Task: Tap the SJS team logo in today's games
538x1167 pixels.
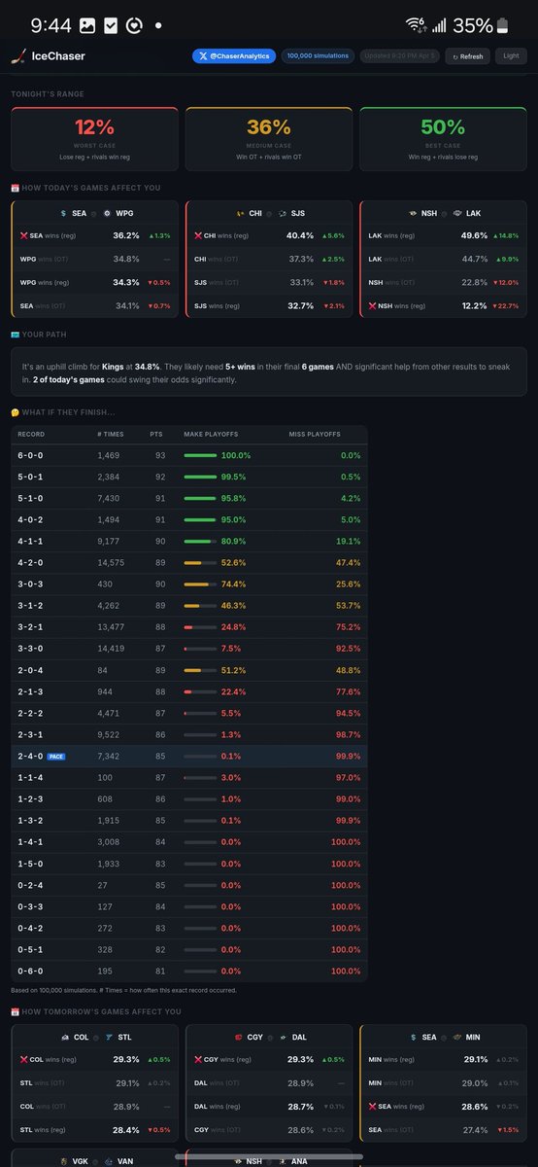Action: tap(282, 213)
